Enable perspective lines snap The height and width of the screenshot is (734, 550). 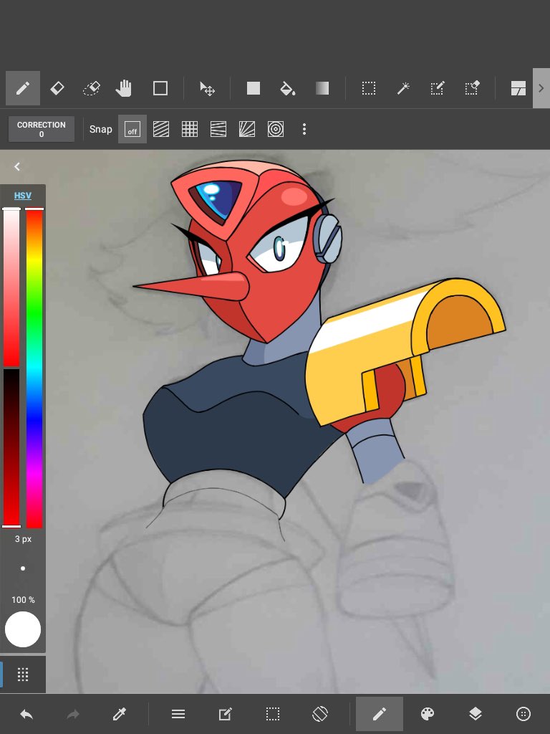pos(218,129)
